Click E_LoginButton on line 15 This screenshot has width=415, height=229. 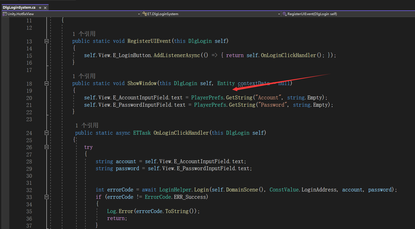[132, 55]
